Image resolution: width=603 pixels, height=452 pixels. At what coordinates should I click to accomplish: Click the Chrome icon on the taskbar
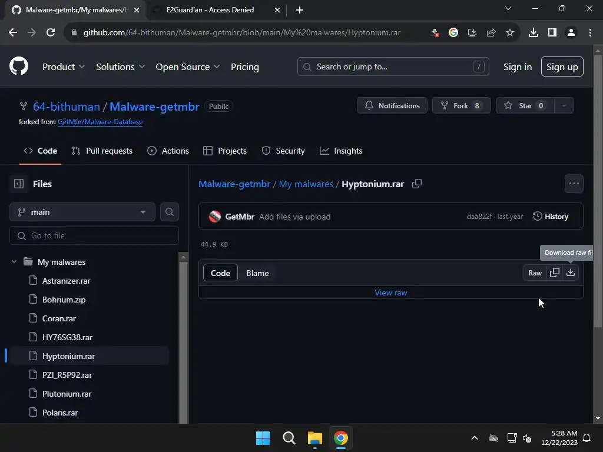pos(340,438)
